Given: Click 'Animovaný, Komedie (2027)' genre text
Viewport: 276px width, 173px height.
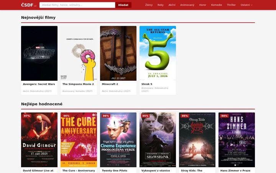Looking at the screenshot, I should (x=77, y=91).
